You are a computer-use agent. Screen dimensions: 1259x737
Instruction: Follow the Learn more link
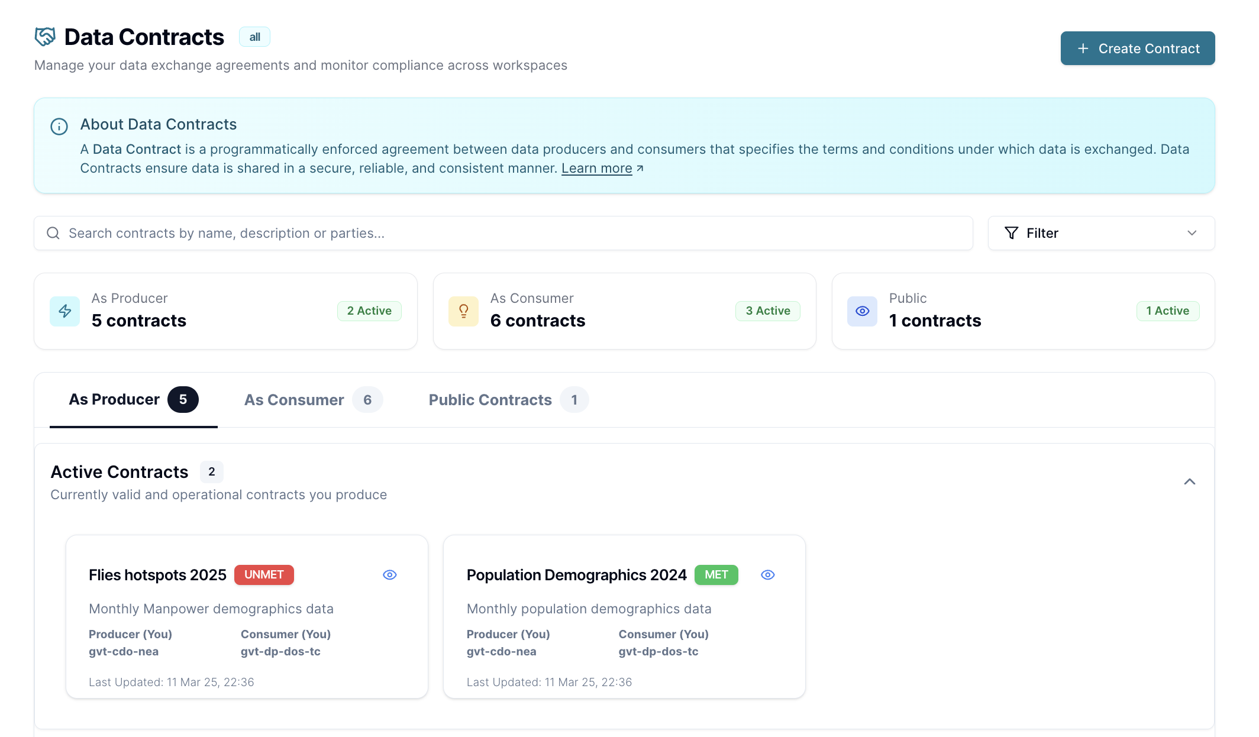click(596, 169)
